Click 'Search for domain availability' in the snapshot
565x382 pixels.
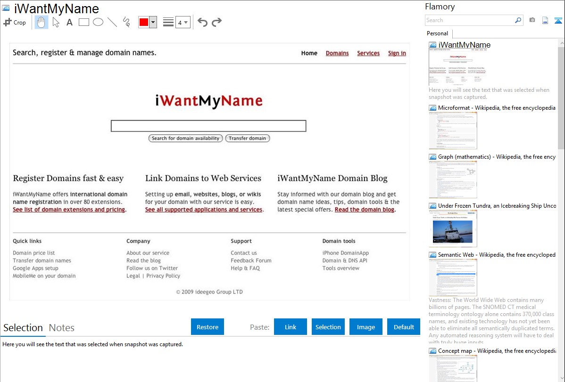point(185,138)
